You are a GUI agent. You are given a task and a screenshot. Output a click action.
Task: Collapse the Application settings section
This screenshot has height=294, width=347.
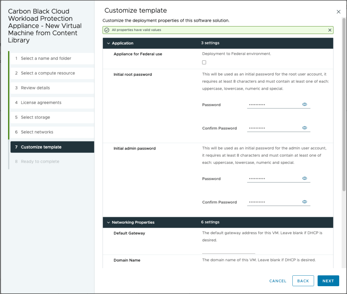tap(109, 43)
